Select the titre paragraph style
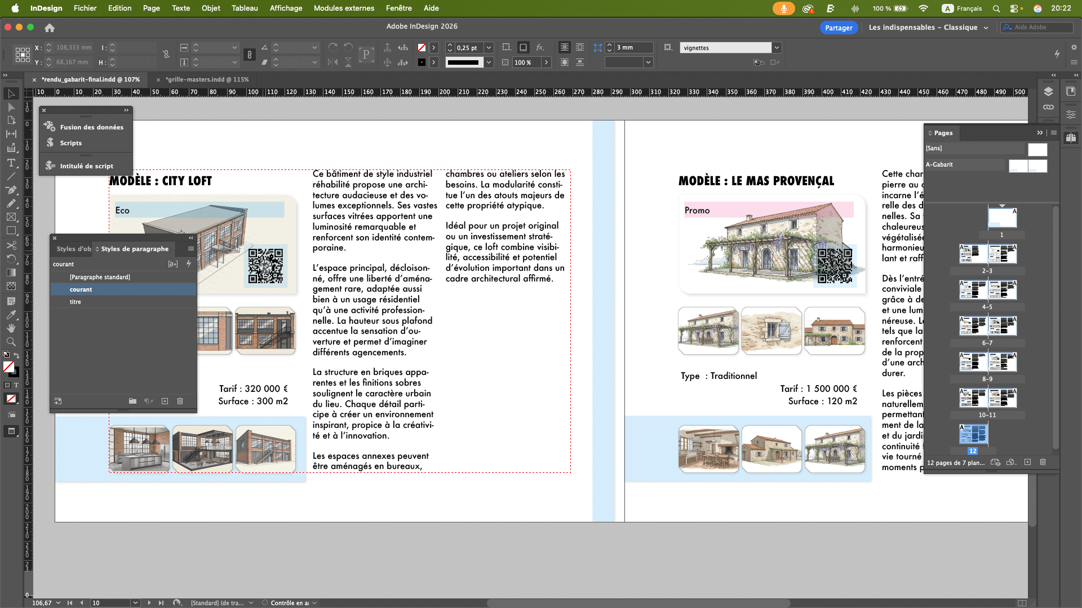This screenshot has height=608, width=1082. pos(76,302)
